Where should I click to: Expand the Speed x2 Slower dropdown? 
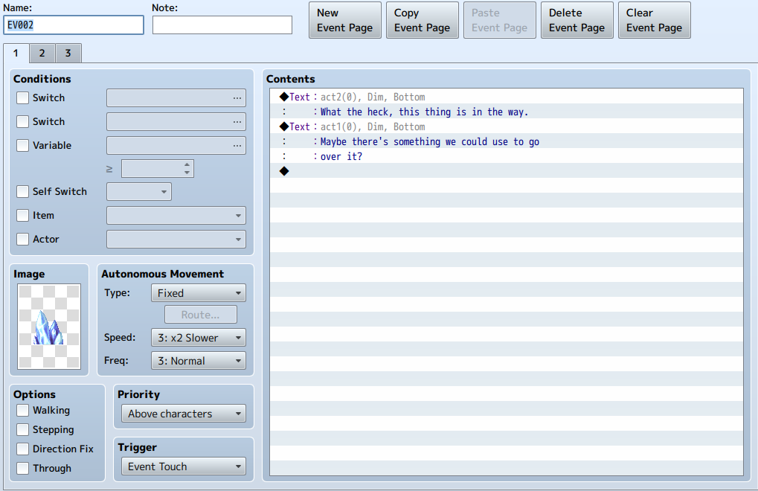click(198, 338)
